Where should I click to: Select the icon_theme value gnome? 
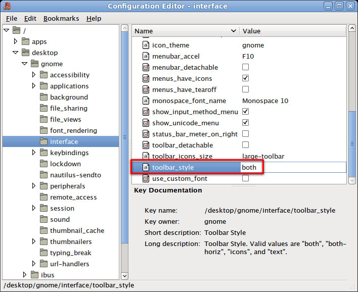coord(253,45)
